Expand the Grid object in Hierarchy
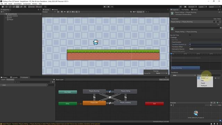This screenshot has width=222, height=125. pyautogui.click(x=6, y=18)
